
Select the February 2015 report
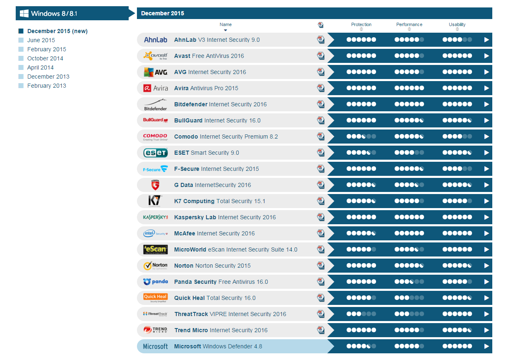tap(47, 49)
